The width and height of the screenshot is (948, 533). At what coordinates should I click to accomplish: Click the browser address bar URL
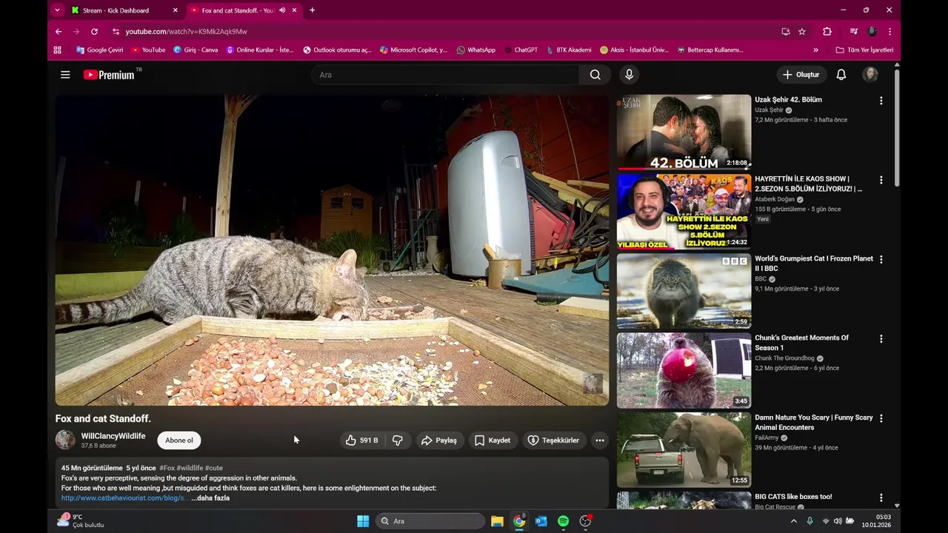tap(186, 32)
